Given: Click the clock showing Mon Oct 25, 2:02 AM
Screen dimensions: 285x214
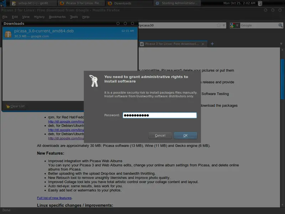Looking at the screenshot, I should coord(239,3).
